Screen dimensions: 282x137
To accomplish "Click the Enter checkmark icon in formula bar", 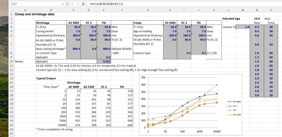I will pyautogui.click(x=77, y=4).
